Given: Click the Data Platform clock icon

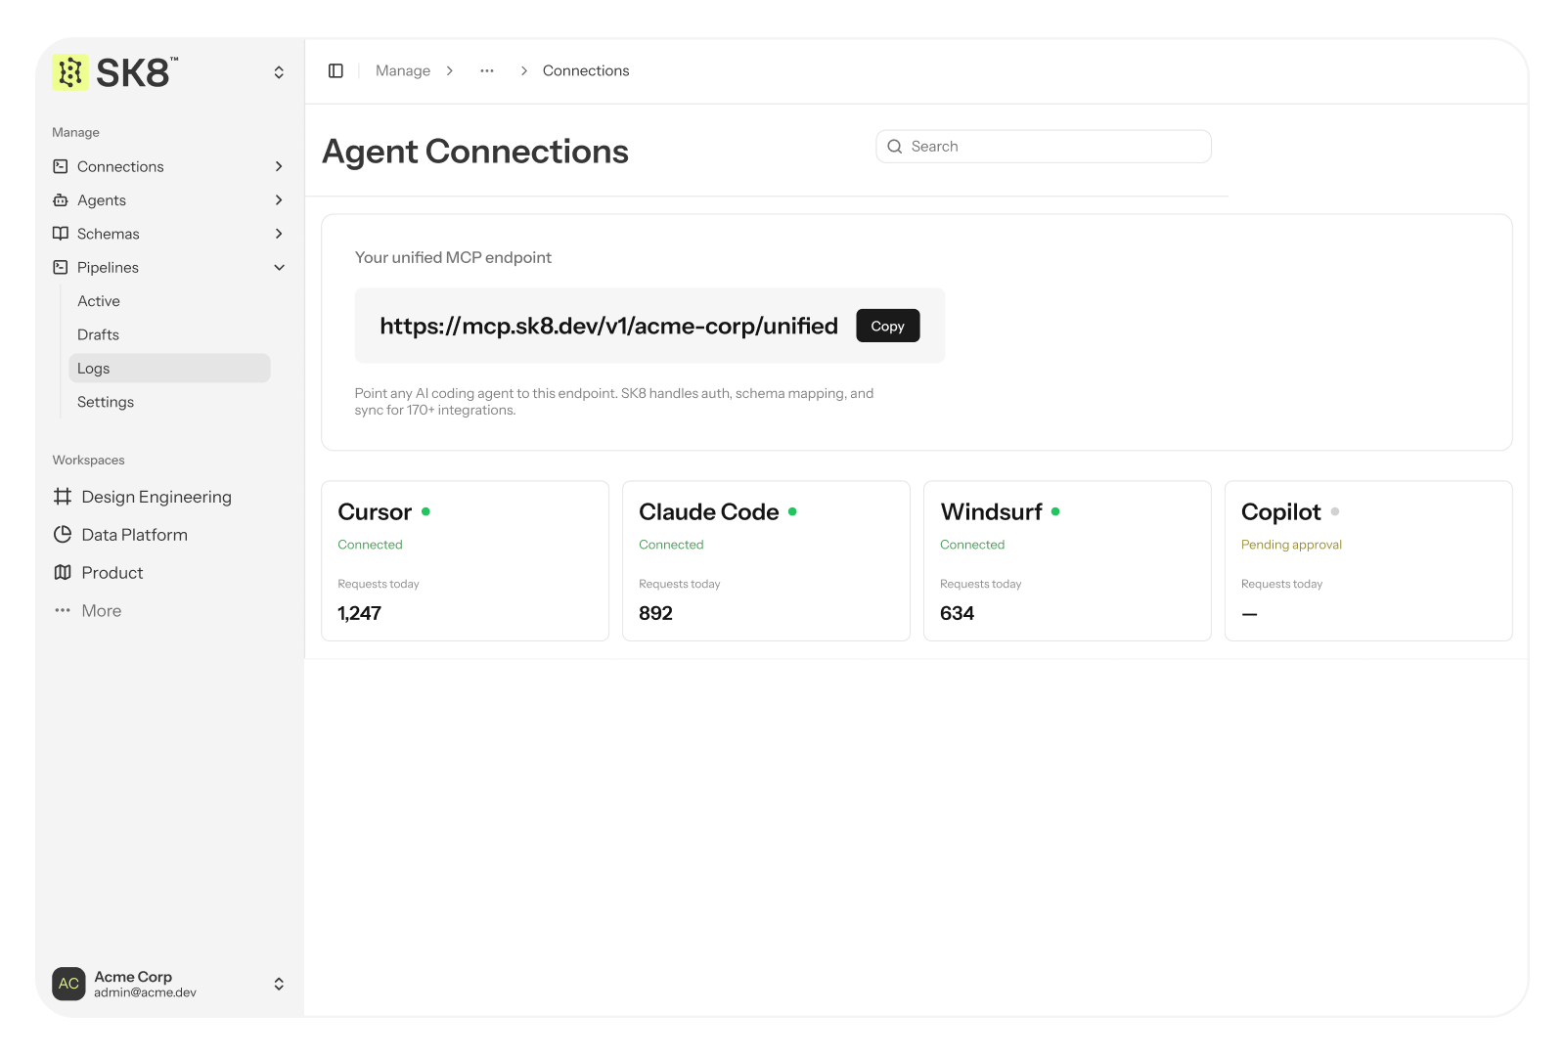Looking at the screenshot, I should pyautogui.click(x=61, y=534).
